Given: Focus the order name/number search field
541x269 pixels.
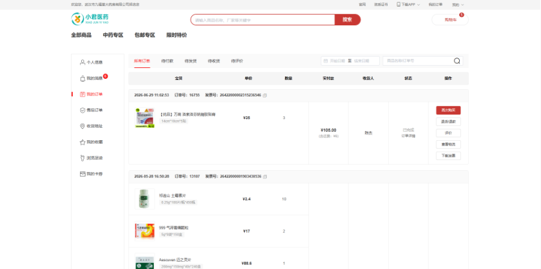Looking at the screenshot, I should point(418,61).
